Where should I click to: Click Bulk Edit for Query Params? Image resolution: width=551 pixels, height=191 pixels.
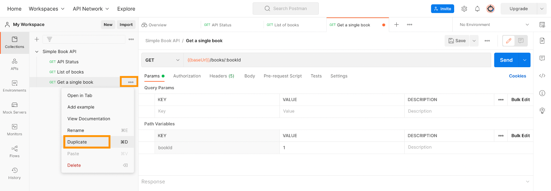pos(520,100)
